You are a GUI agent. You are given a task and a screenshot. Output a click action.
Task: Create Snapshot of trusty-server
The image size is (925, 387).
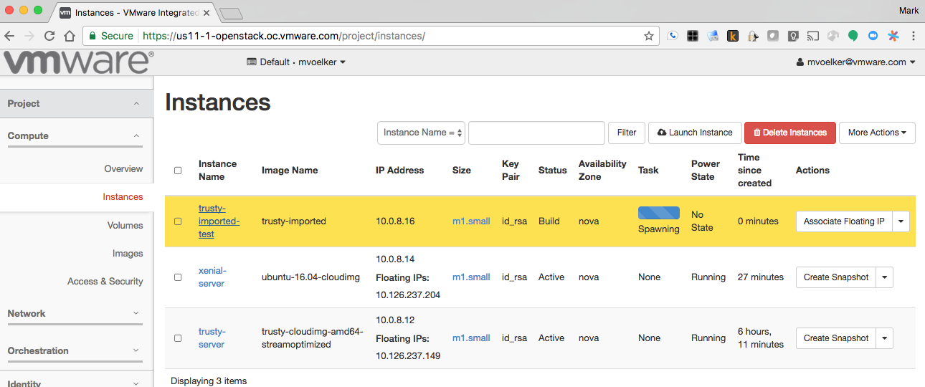(x=836, y=338)
